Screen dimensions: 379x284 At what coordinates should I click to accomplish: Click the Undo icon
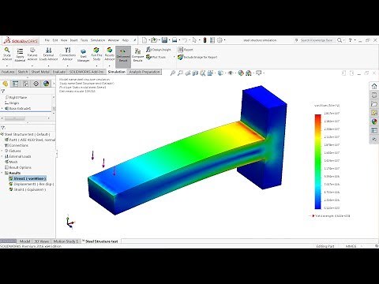tap(185, 40)
